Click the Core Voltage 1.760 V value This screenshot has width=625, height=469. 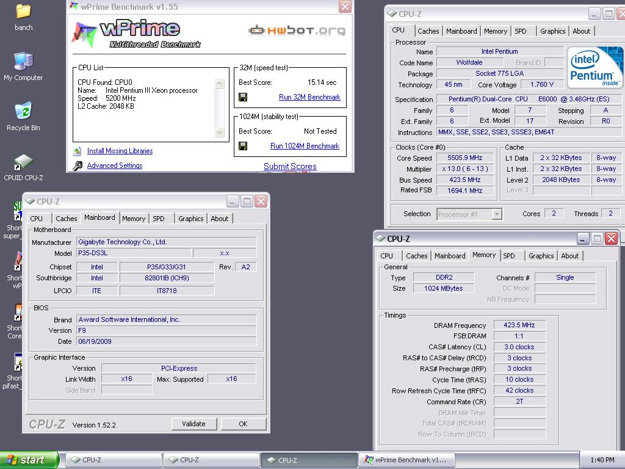click(x=542, y=84)
